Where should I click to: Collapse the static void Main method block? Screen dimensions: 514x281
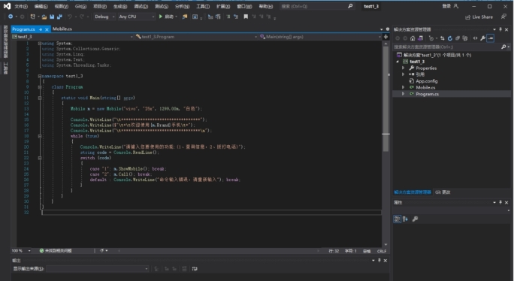click(40, 98)
